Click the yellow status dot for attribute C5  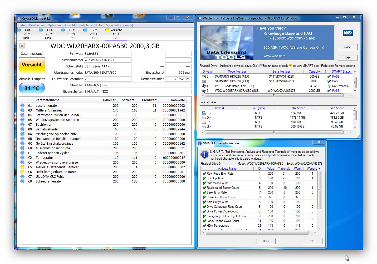[x=22, y=167]
